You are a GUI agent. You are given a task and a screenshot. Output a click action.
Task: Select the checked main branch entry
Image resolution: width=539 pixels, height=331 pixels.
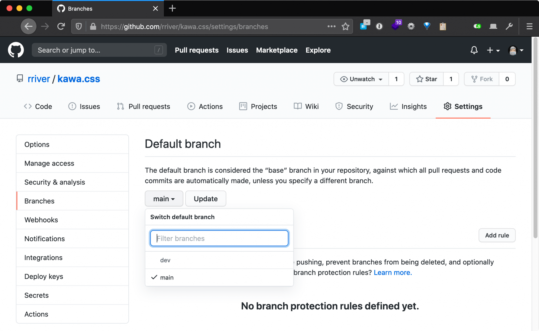tap(167, 277)
